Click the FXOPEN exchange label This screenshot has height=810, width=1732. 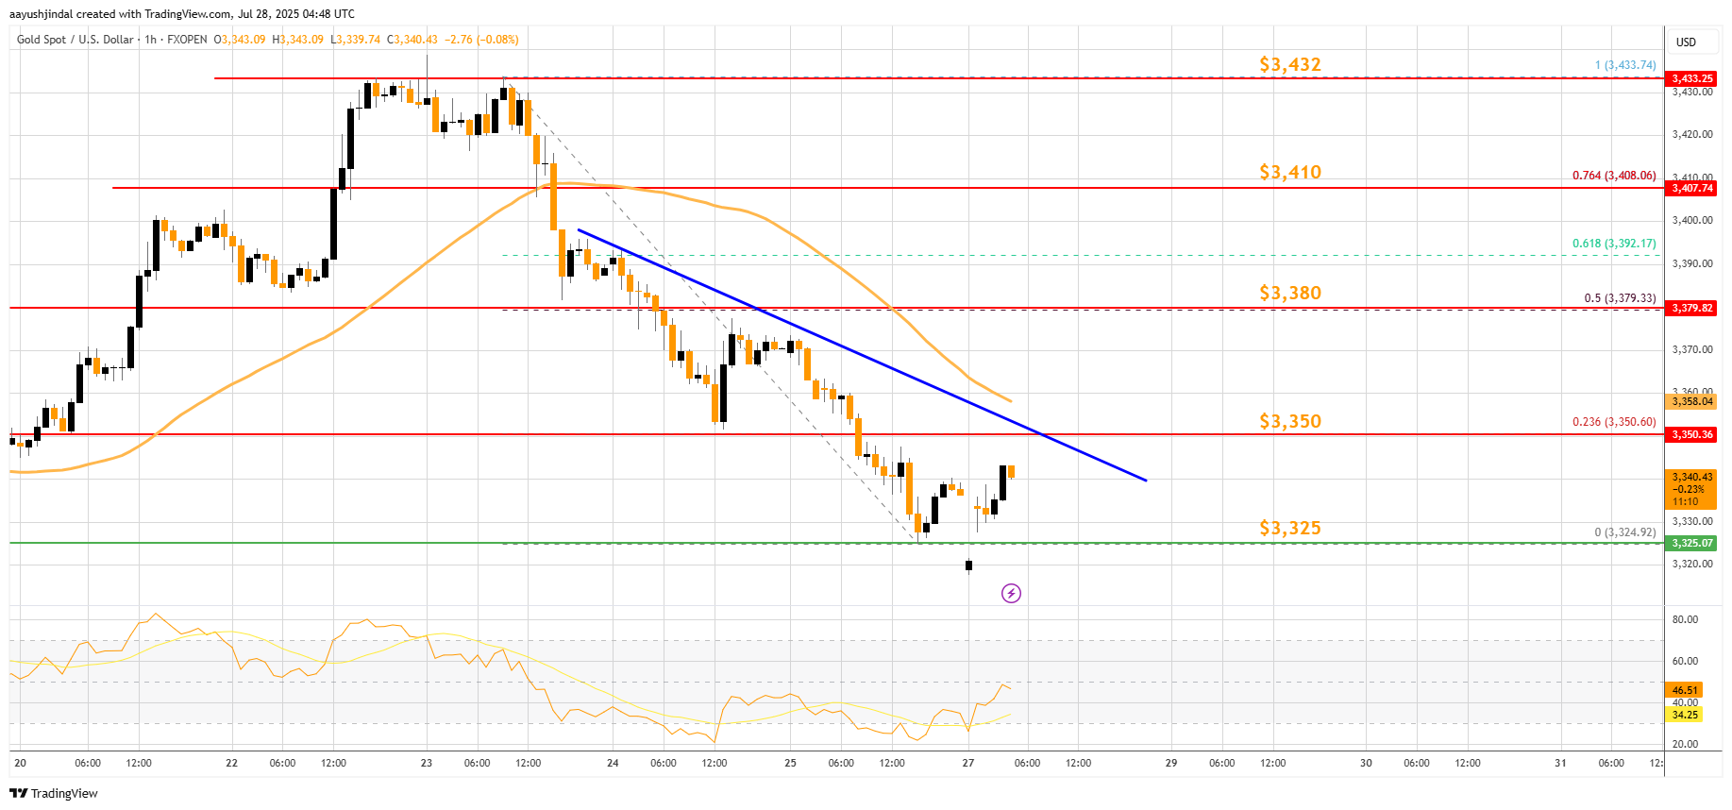[x=187, y=40]
